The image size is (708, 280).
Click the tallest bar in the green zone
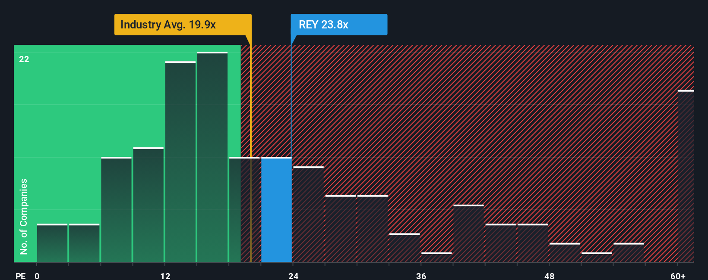tap(212, 157)
